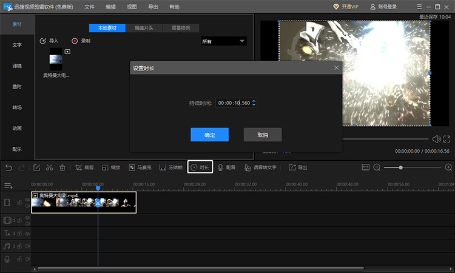
Task: Redo the last edit
Action: click(21, 167)
